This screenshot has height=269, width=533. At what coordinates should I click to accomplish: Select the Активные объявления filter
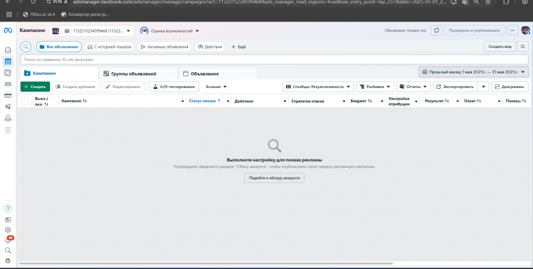(164, 47)
